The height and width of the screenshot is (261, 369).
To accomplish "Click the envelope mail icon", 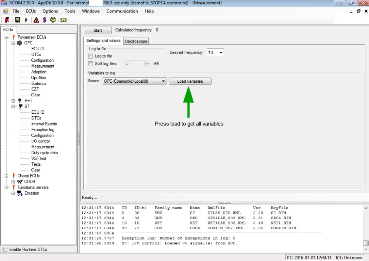I will click(63, 20).
